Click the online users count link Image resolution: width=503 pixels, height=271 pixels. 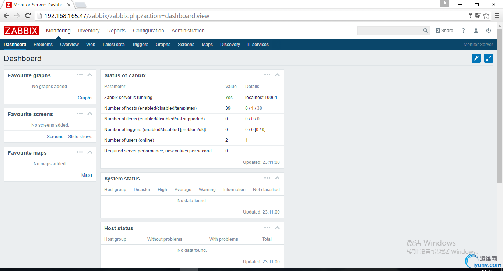(x=246, y=140)
